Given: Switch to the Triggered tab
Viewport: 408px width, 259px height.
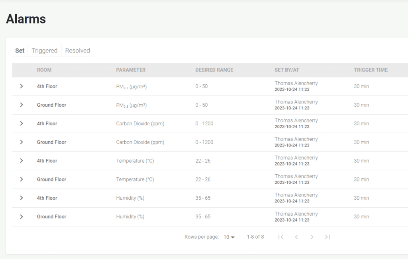Looking at the screenshot, I should point(45,51).
